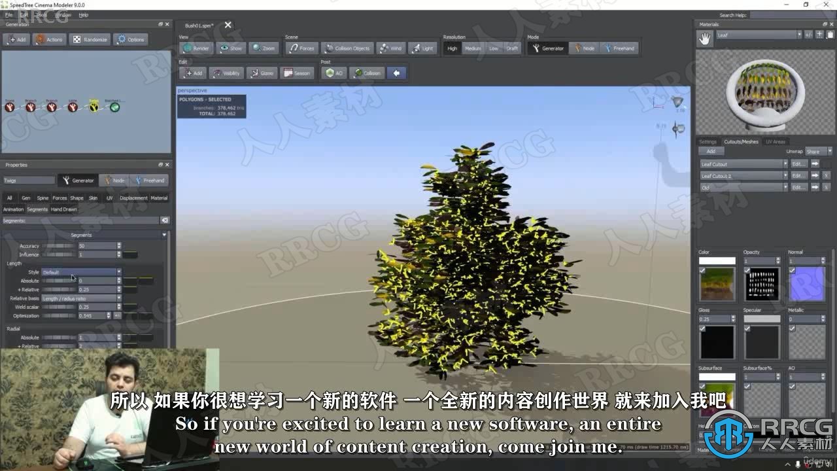Image resolution: width=837 pixels, height=471 pixels.
Task: Open Generation Options gear button
Action: (131, 39)
